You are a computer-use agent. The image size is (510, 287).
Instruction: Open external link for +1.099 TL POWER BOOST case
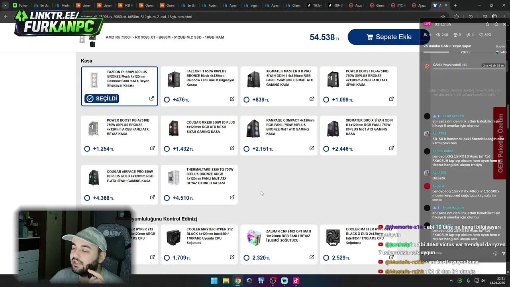[x=391, y=99]
